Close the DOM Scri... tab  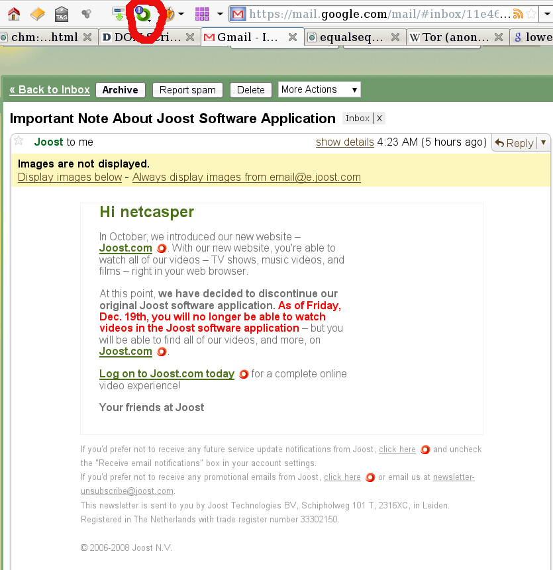pos(190,37)
